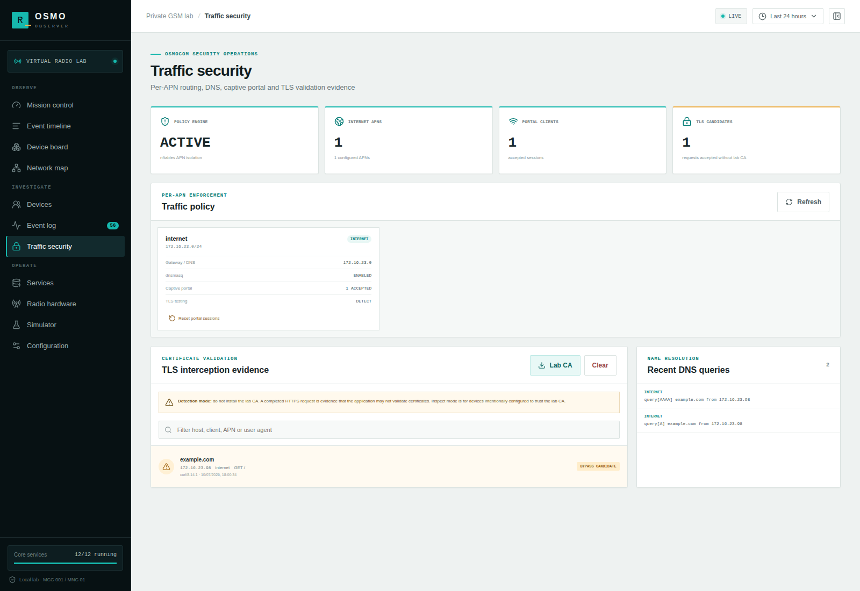Focus the Filter host, client, APN field

pyautogui.click(x=389, y=430)
